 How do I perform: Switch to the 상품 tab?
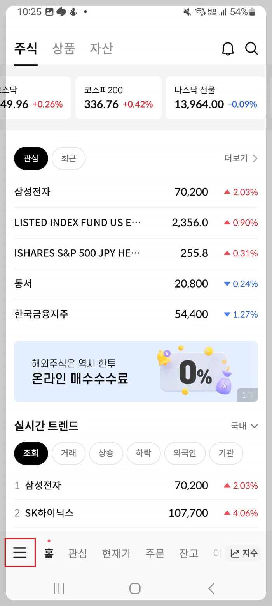[x=63, y=48]
